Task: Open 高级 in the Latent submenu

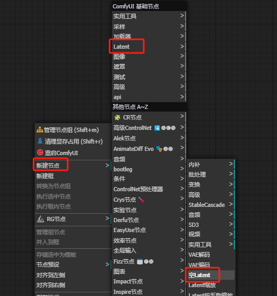Action: pos(211,195)
